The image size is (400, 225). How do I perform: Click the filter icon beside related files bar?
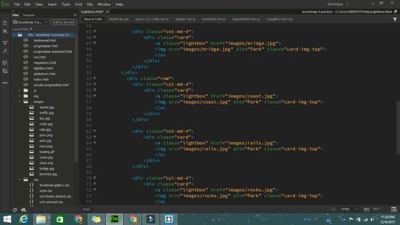[x=394, y=19]
